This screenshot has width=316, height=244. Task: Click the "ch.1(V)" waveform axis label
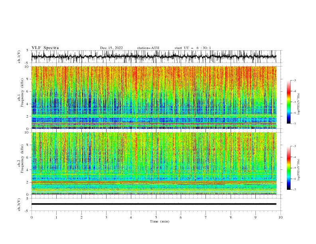[19, 57]
